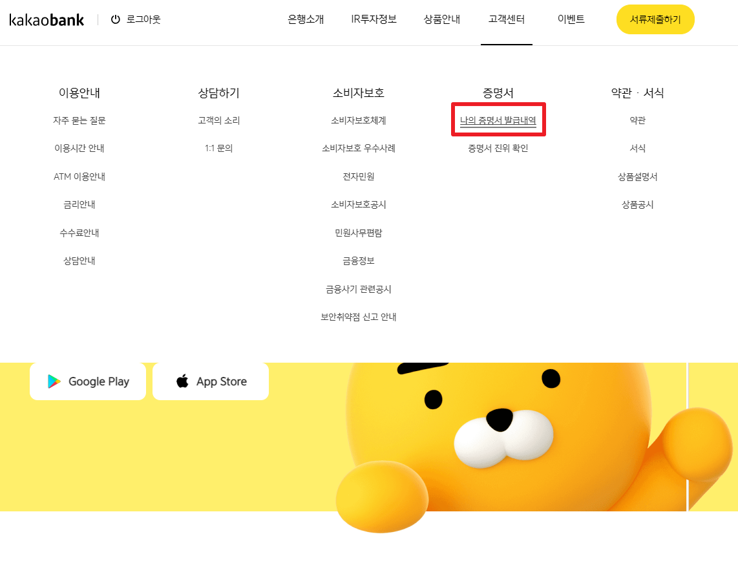738x587 pixels.
Task: Select 1:1 문의 under 상담하기
Action: (218, 148)
